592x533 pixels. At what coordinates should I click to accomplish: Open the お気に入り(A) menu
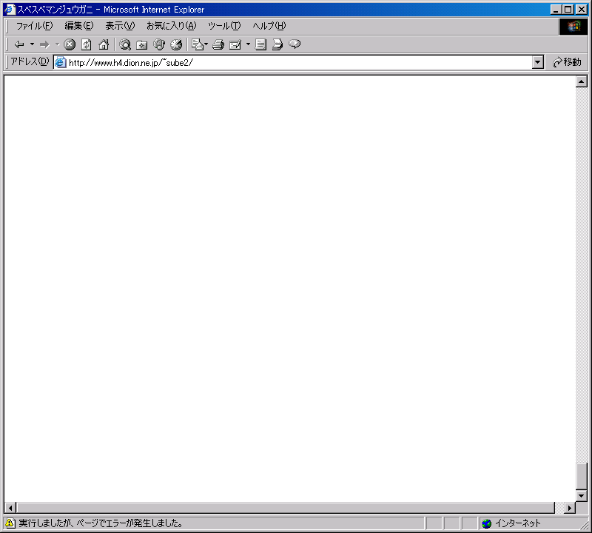172,26
